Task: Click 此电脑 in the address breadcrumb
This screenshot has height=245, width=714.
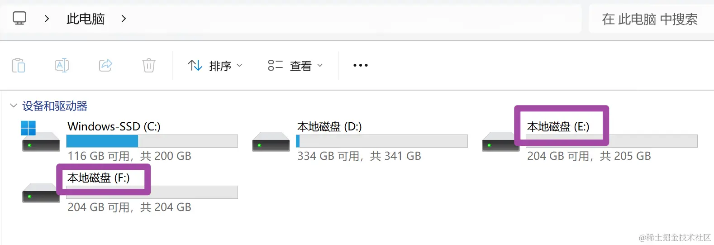Action: coord(86,19)
